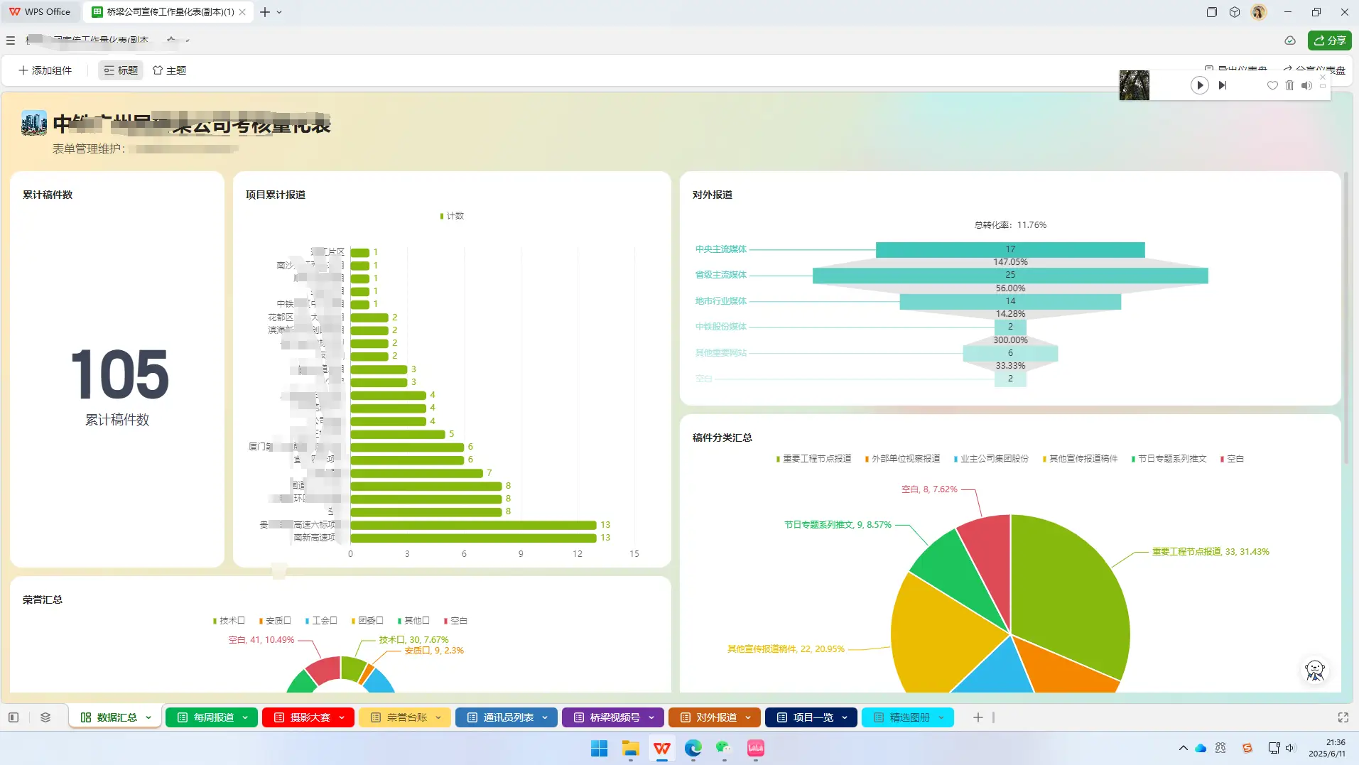
Task: Expand dropdown arrow on 桥梁视频号 tab
Action: tap(651, 717)
